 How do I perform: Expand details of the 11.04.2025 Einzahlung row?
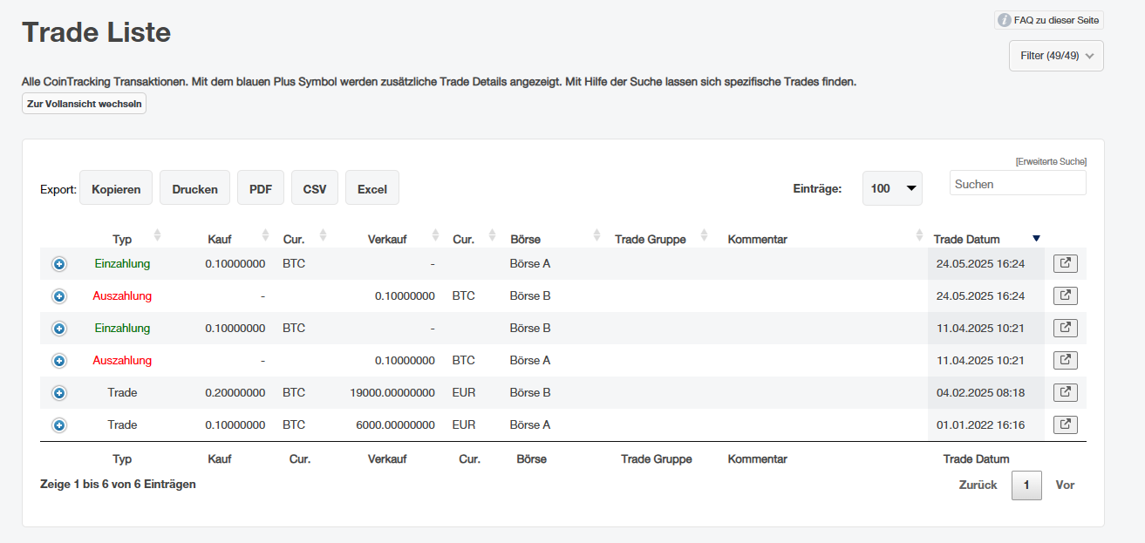tap(59, 329)
